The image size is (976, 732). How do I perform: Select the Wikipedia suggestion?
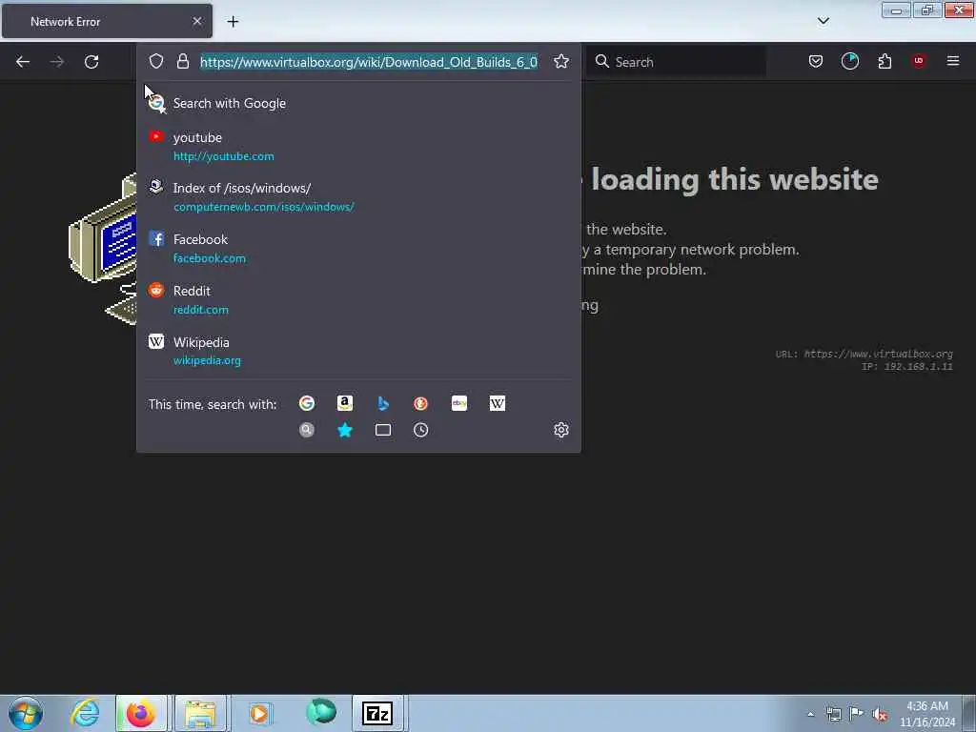pos(358,351)
